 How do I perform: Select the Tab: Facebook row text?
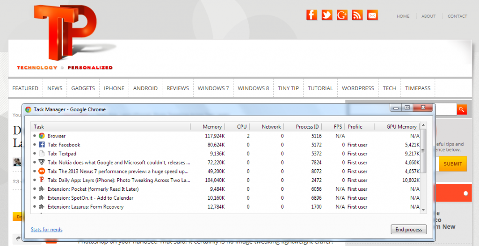click(64, 145)
